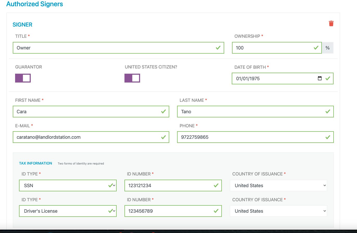Click green checkmark in Last Name field
The height and width of the screenshot is (233, 357).
coord(328,111)
